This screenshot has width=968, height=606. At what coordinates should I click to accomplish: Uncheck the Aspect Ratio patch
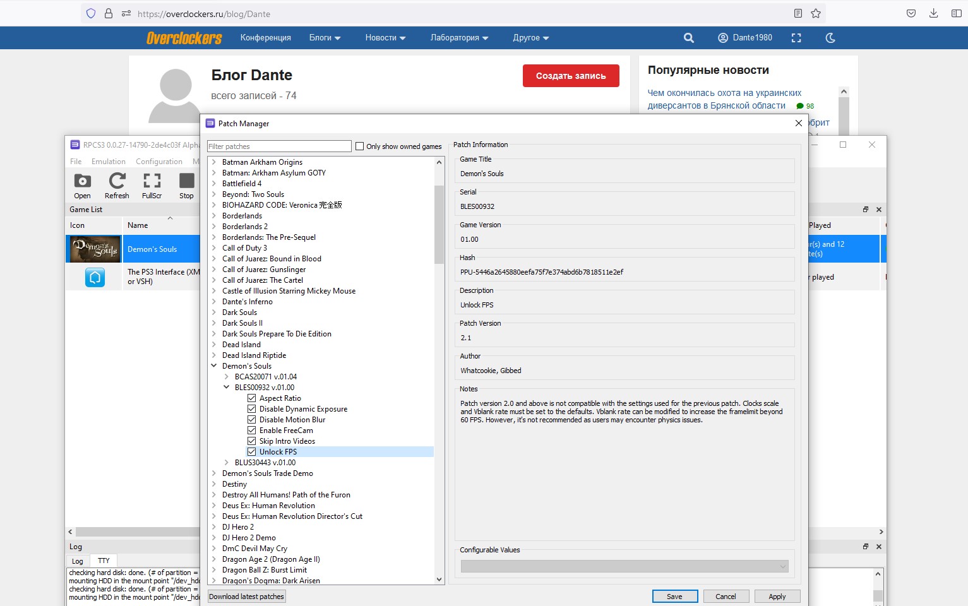(252, 398)
